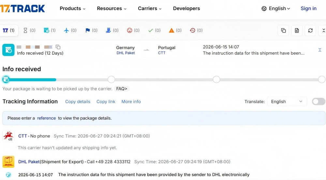This screenshot has height=180, width=326.
Task: Open DHL Paket link in tracking details
Action: point(29,162)
